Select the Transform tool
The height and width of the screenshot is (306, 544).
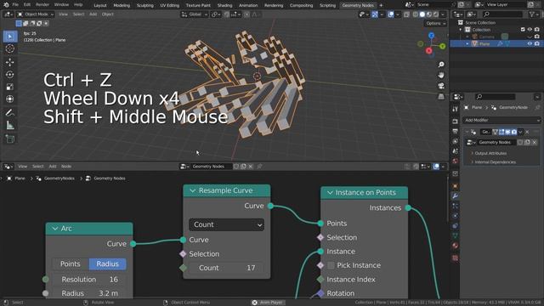click(x=10, y=99)
